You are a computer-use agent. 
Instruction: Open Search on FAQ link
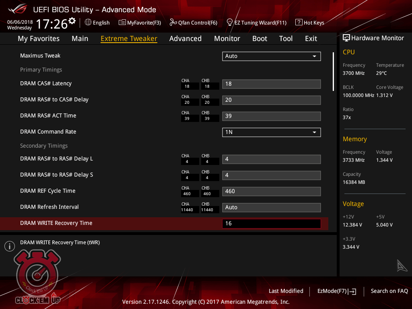389,291
